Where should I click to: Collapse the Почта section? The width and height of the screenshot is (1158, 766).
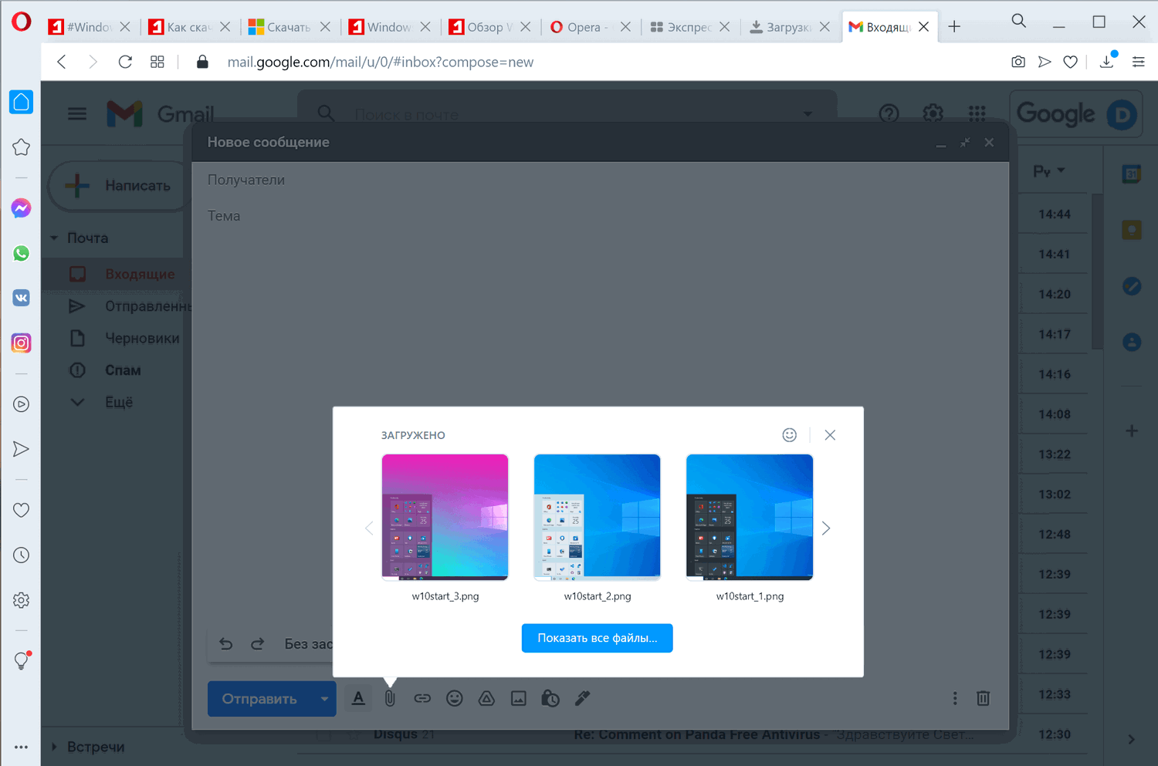[x=54, y=238]
